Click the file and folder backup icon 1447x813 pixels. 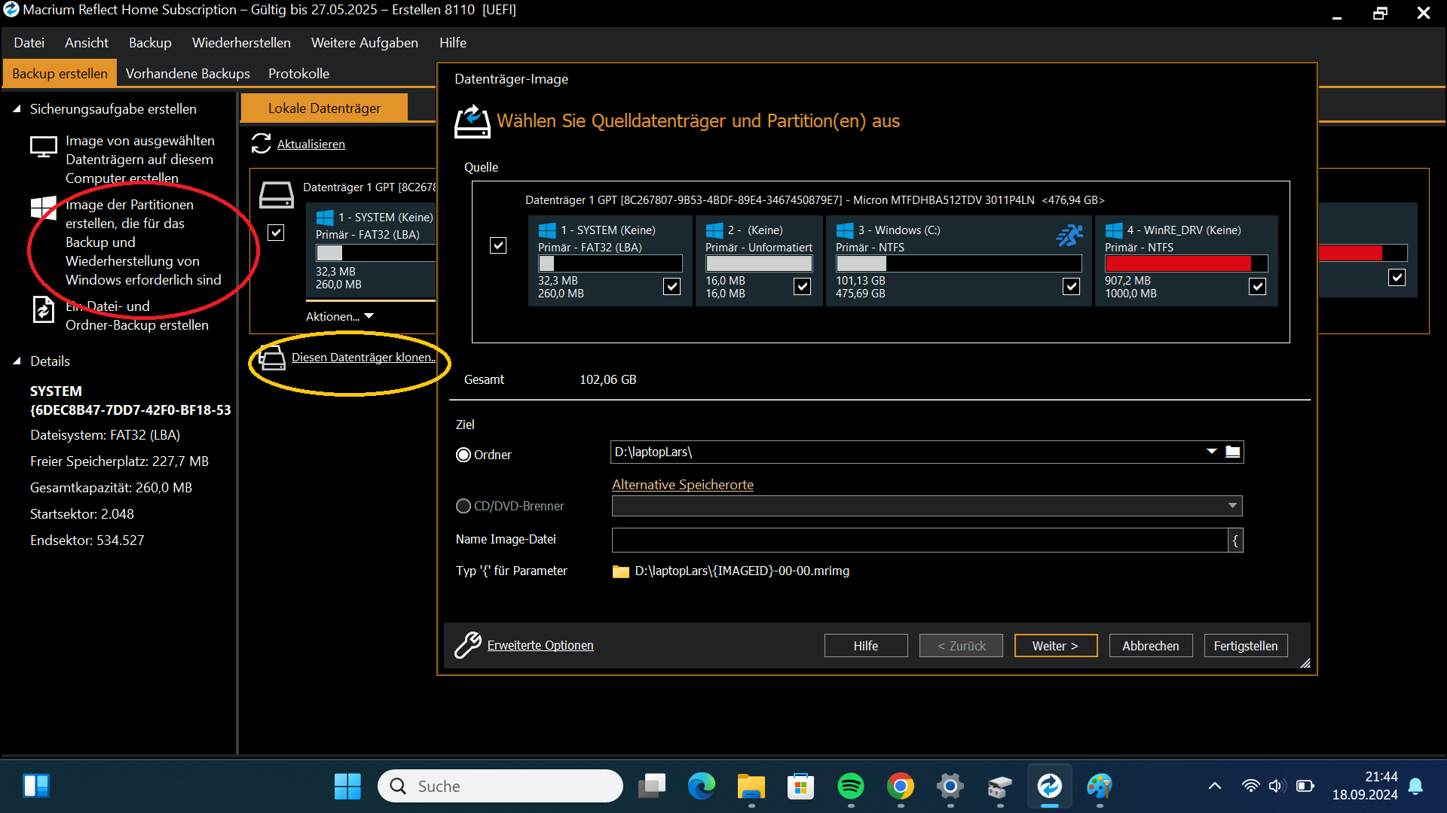pyautogui.click(x=43, y=309)
